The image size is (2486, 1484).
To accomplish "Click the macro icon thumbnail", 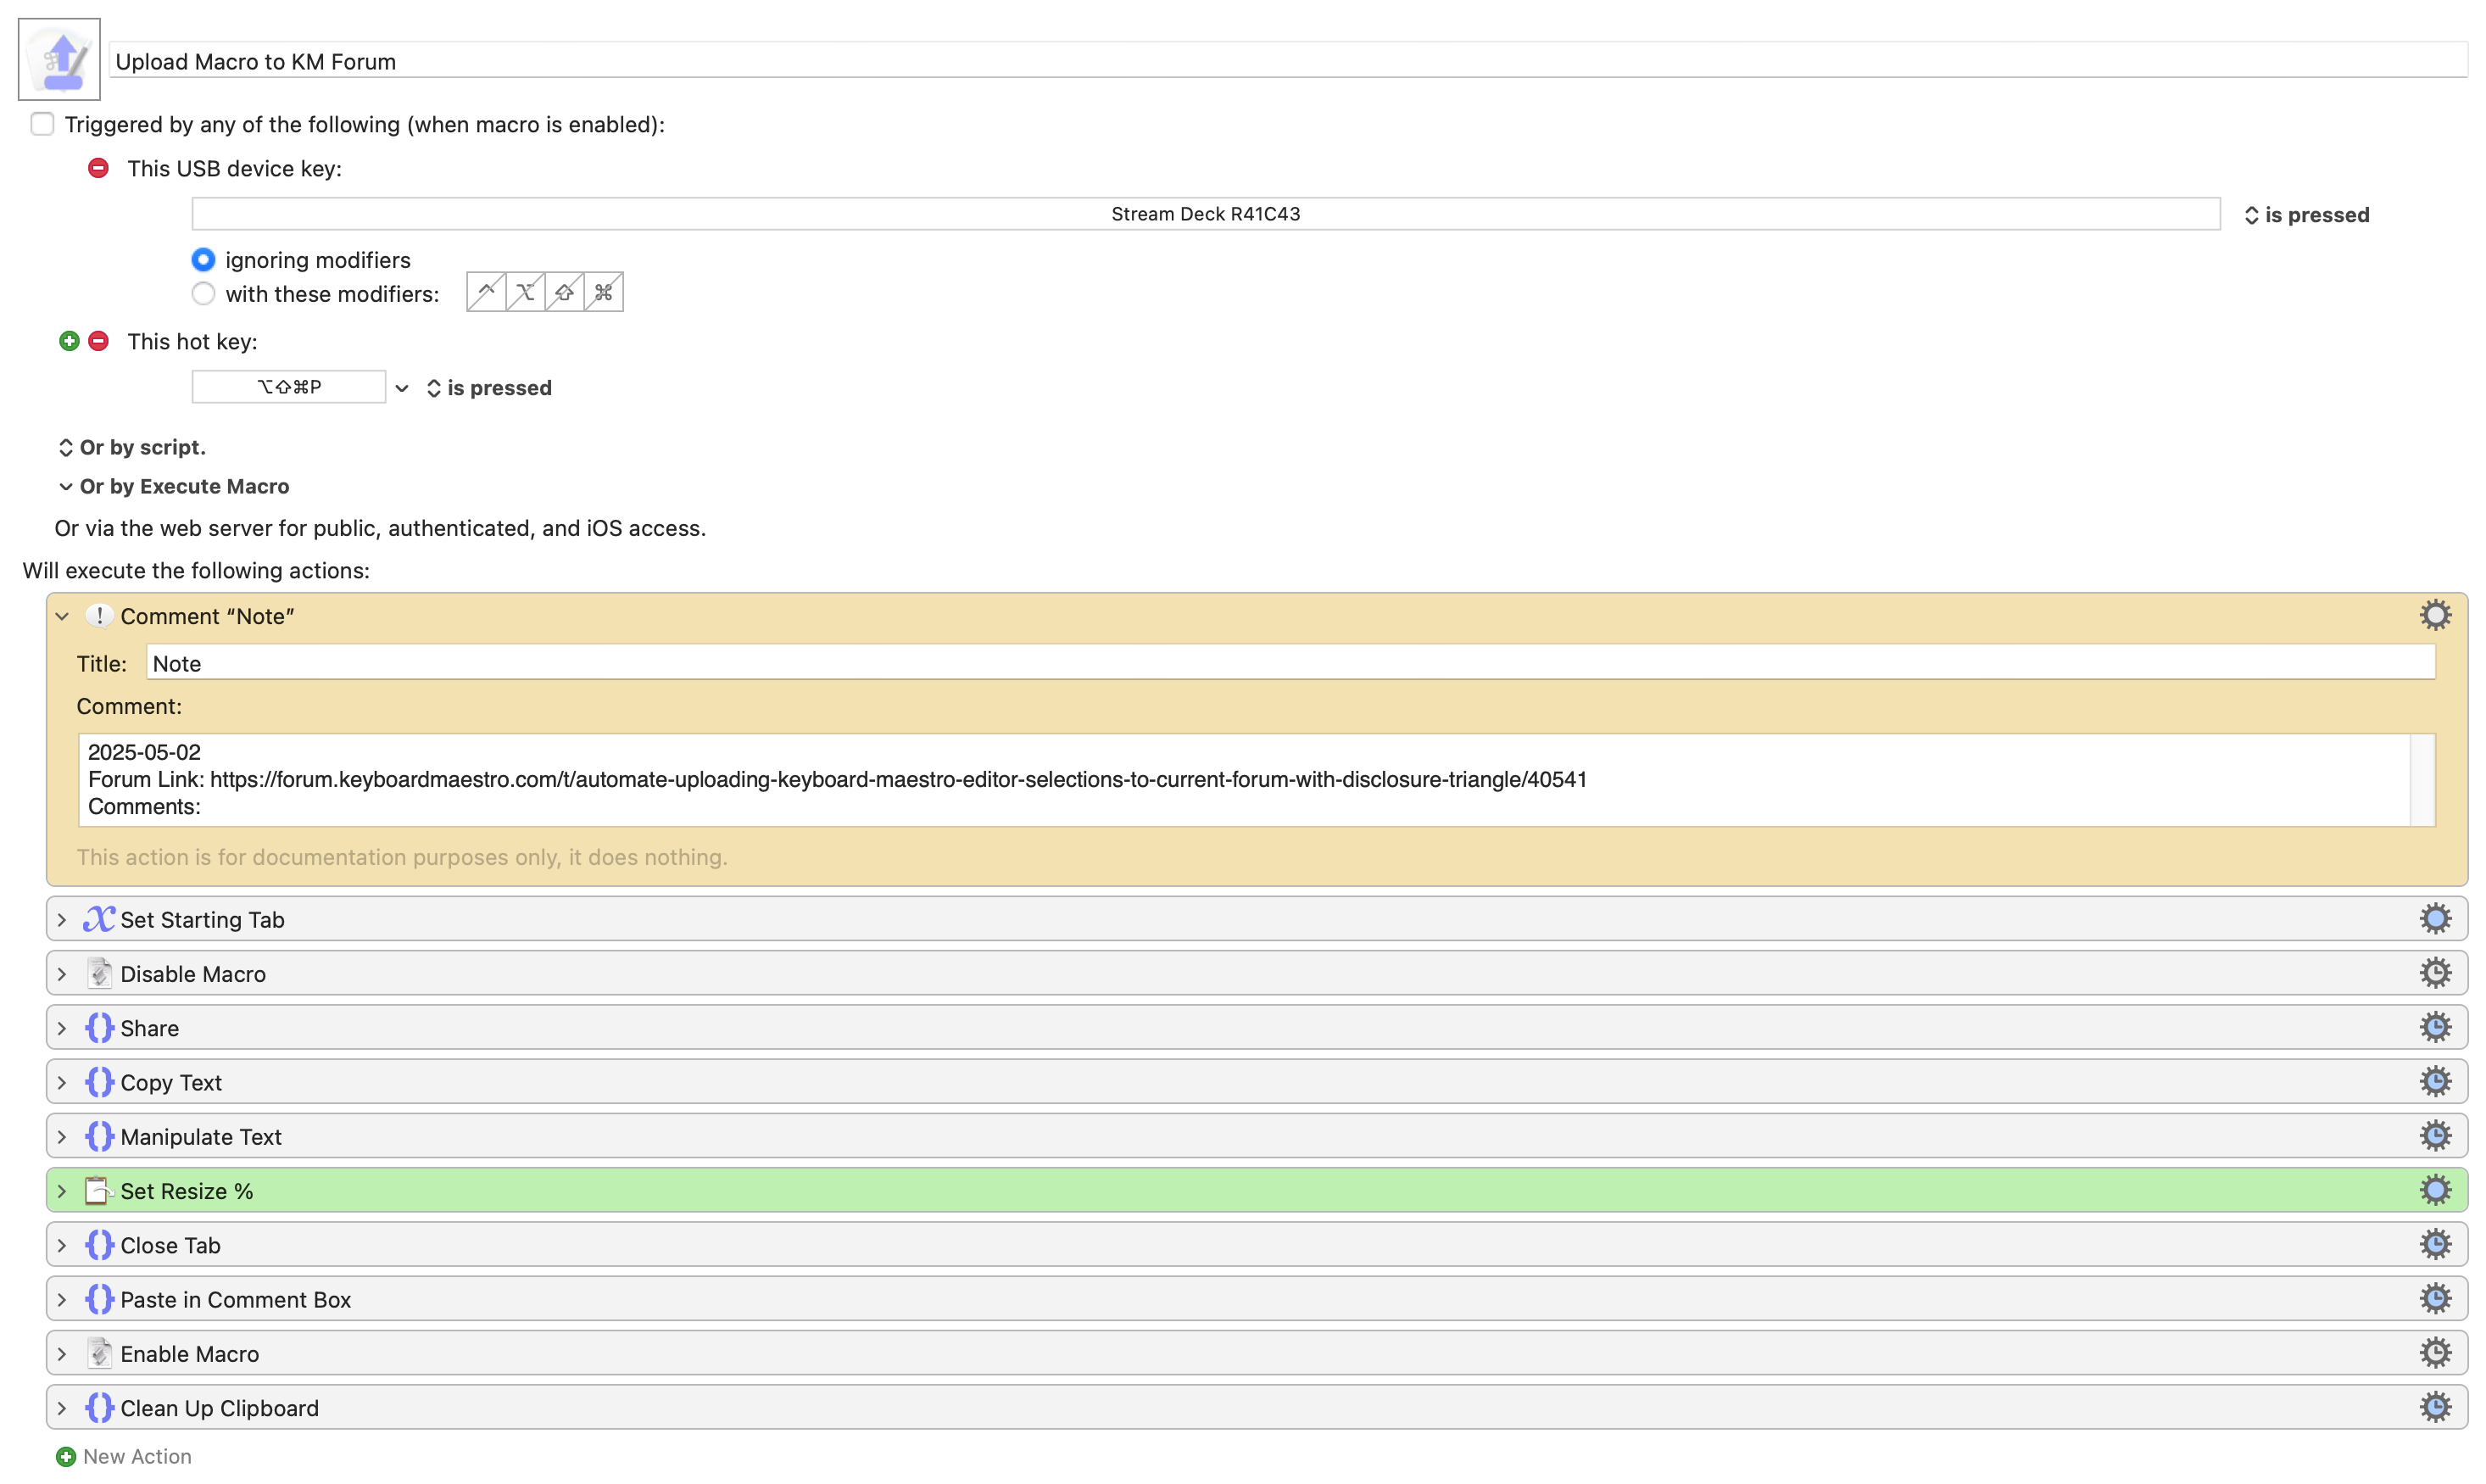I will point(59,59).
